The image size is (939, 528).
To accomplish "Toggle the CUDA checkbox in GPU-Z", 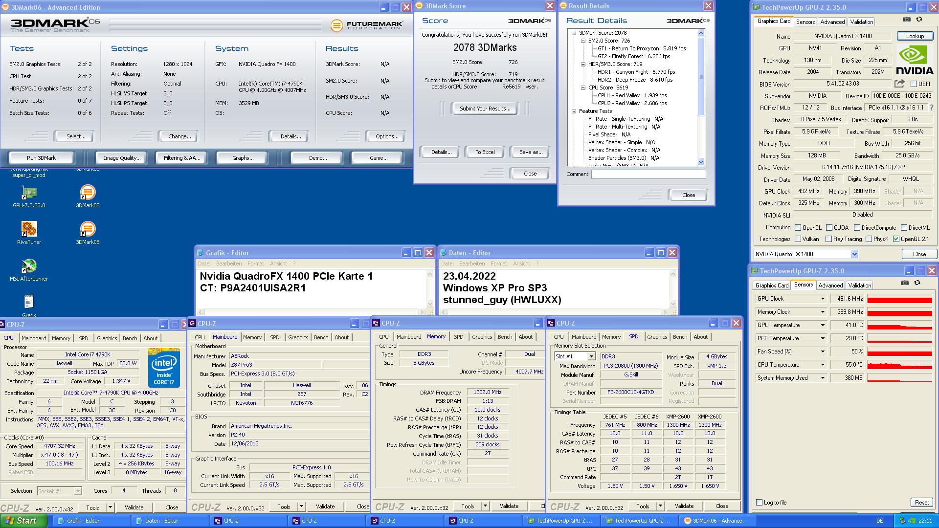I will tap(829, 228).
